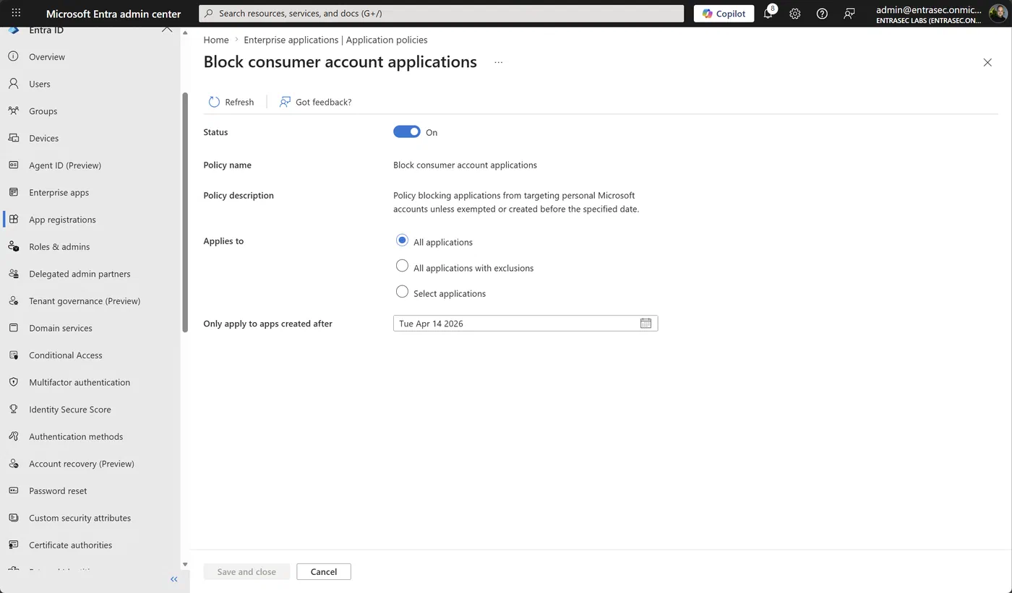The image size is (1012, 593).
Task: Open the Help question mark icon
Action: (822, 14)
